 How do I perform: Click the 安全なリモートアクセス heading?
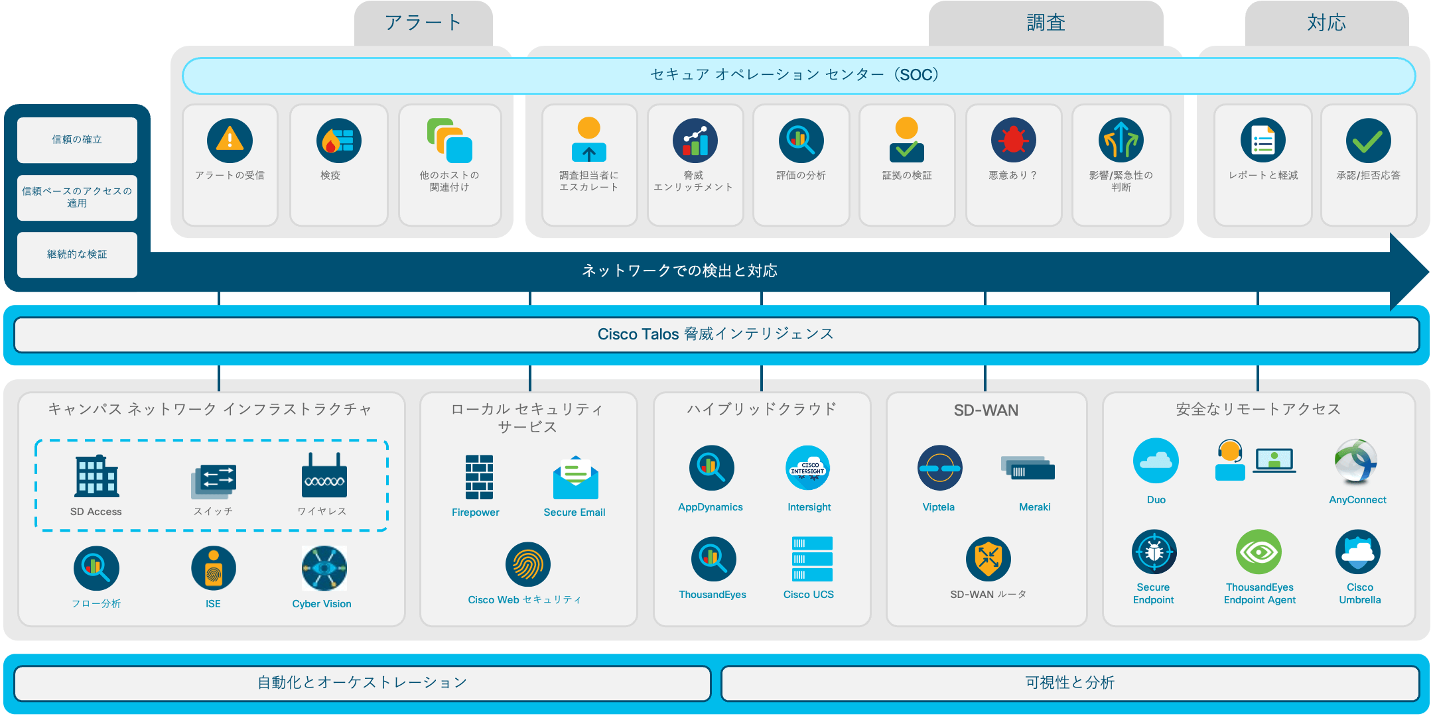tap(1259, 410)
